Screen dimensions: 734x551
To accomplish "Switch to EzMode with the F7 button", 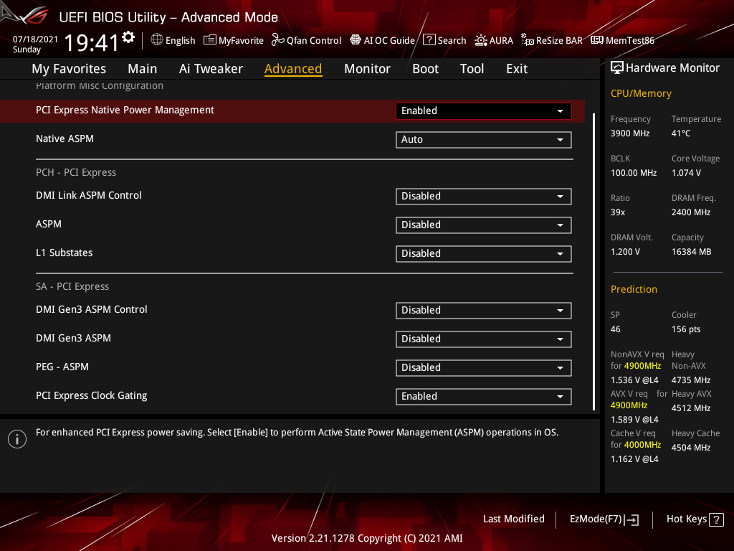I will click(x=604, y=519).
